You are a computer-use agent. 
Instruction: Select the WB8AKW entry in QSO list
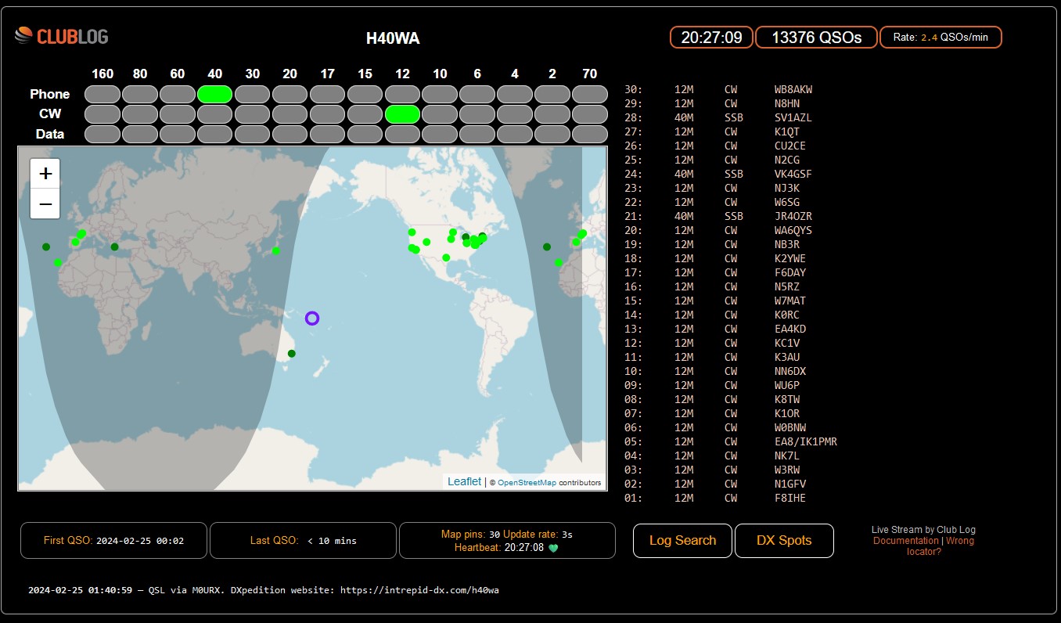coord(793,90)
